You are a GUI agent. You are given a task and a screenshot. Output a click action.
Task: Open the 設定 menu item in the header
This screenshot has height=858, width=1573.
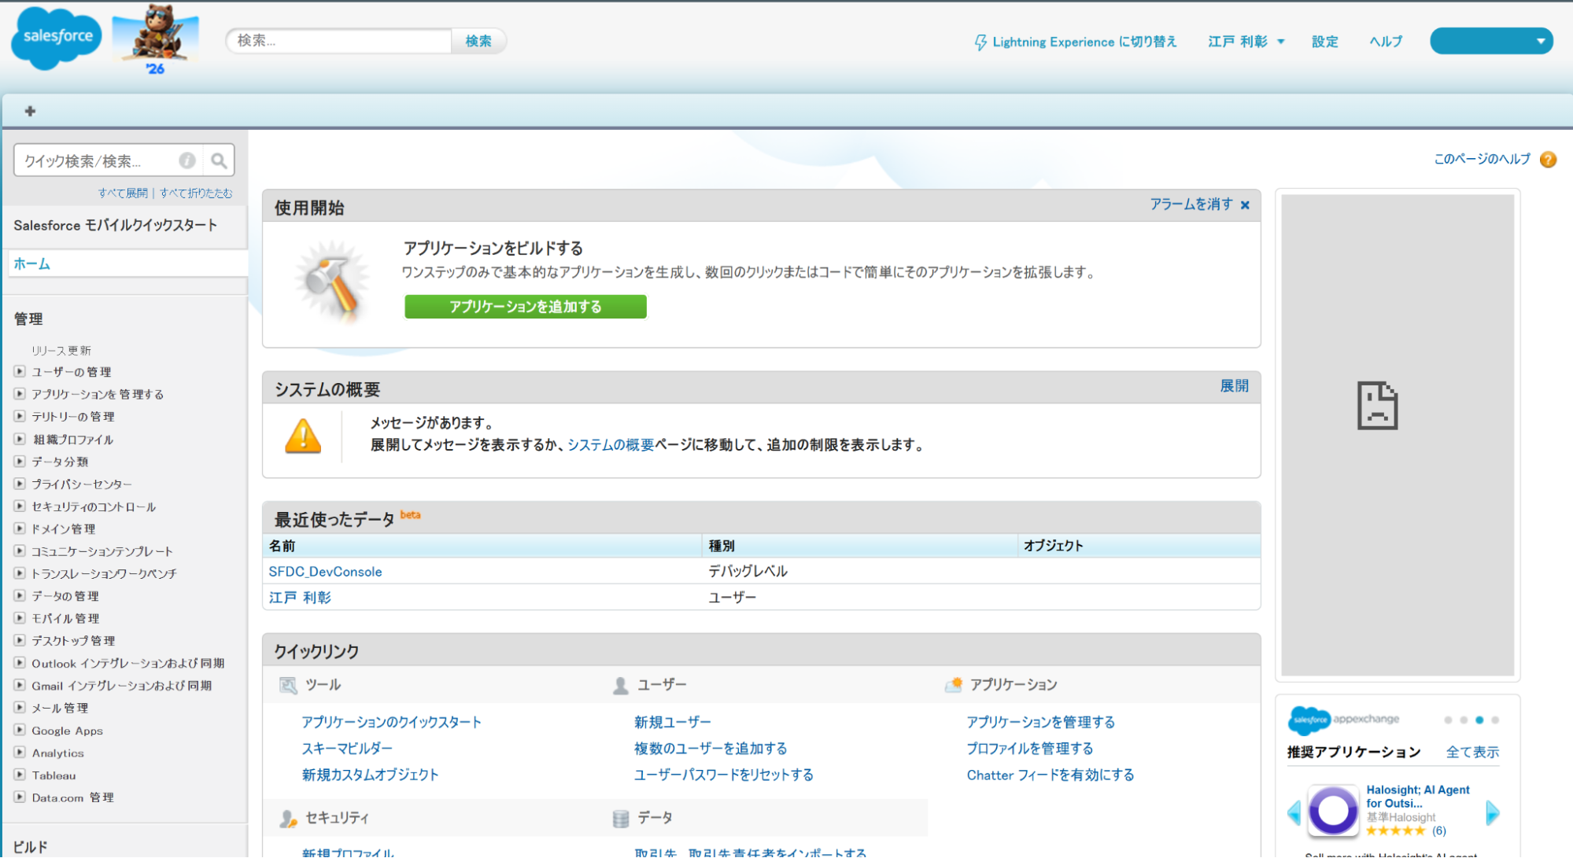pyautogui.click(x=1325, y=42)
